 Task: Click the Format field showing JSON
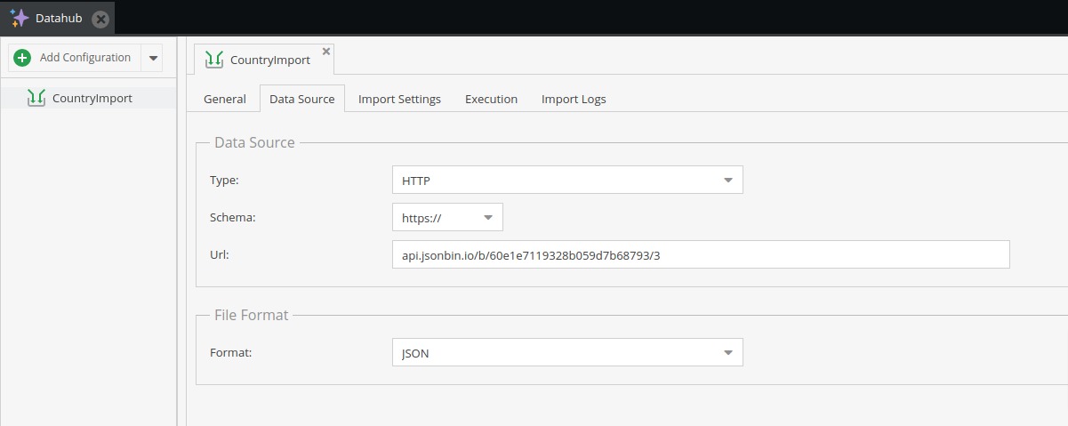(551, 353)
